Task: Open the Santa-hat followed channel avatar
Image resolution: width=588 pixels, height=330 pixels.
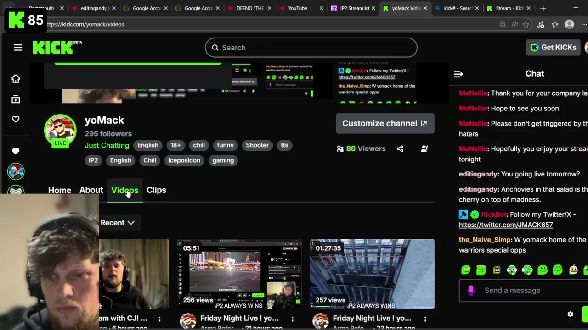Action: pos(16,171)
